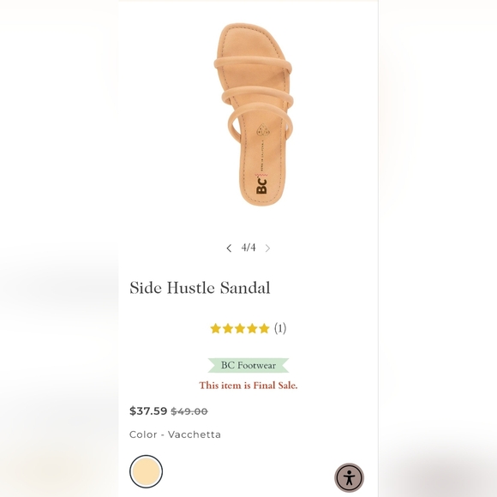
Task: Select the Vacchetta color swatch
Action: 147,471
